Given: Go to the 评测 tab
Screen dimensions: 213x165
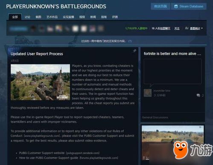Looking at the screenshot, I should [x=115, y=17].
